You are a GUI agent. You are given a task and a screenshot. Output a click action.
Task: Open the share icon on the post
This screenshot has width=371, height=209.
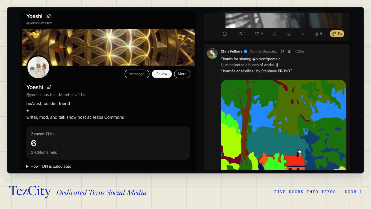coord(289,34)
